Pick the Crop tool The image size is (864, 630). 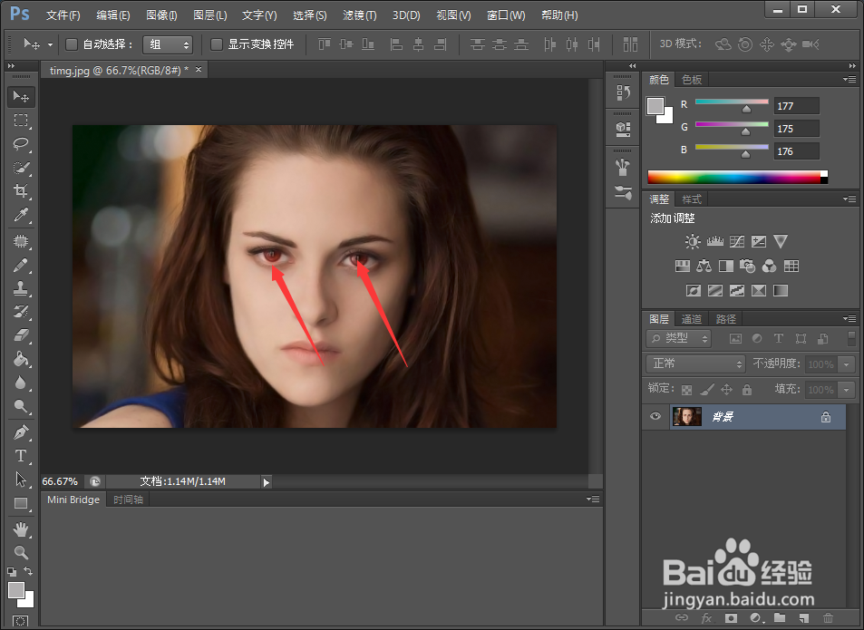coord(21,191)
